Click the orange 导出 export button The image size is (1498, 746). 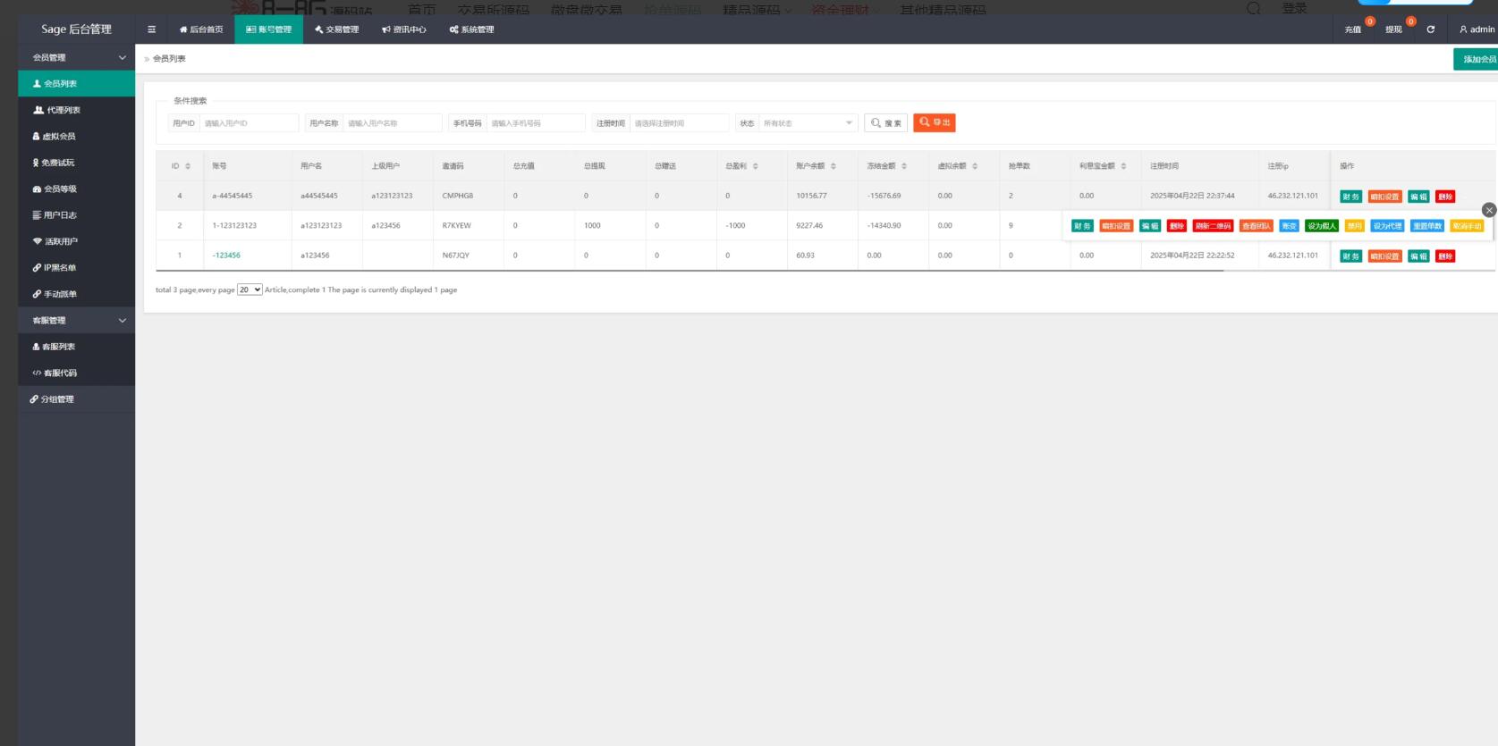pos(935,122)
